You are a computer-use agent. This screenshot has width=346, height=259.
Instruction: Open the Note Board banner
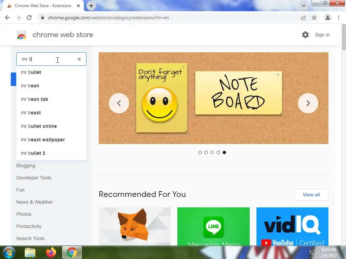214,98
